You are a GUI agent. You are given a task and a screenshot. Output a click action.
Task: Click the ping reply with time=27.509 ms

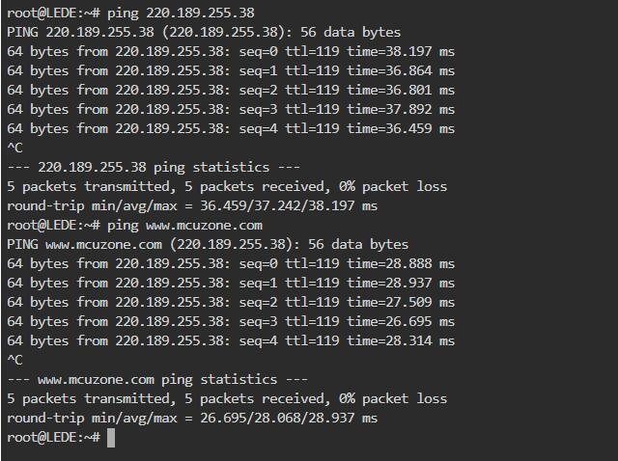[x=230, y=302]
